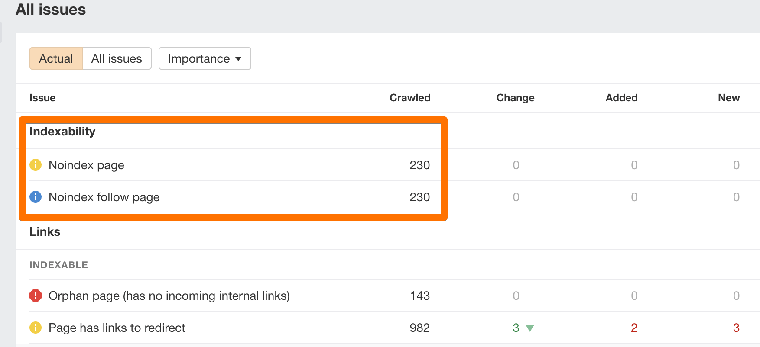
Task: Select the Actual filter toggle
Action: click(x=56, y=58)
